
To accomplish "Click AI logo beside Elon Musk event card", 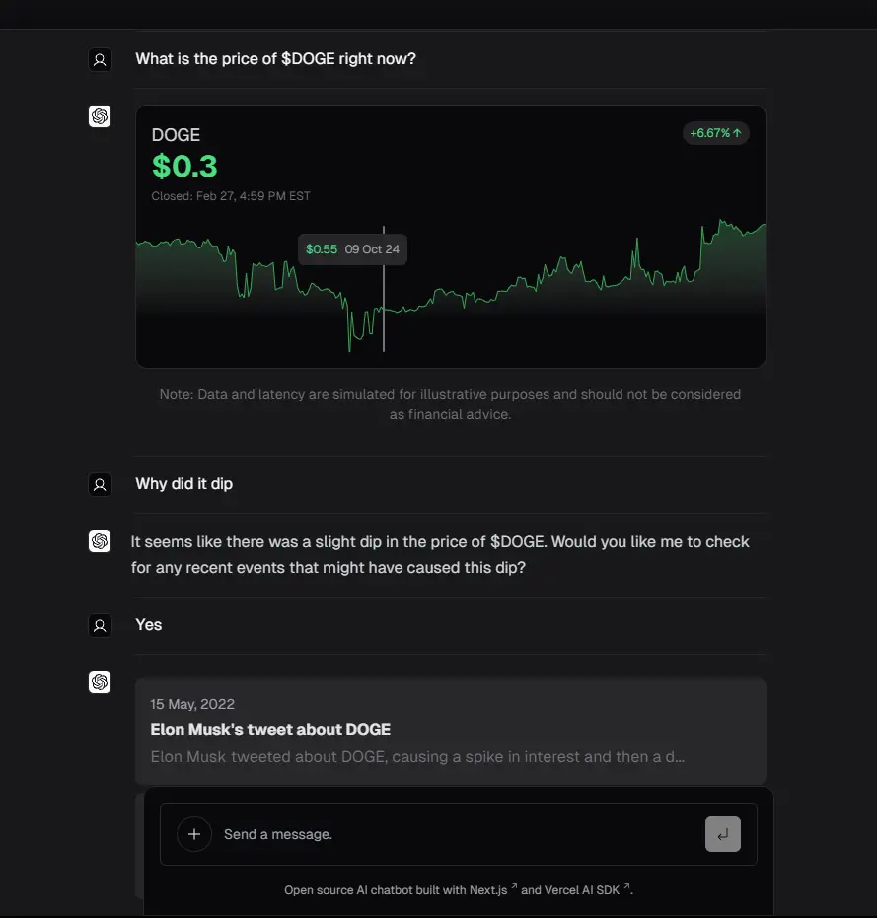I will [x=100, y=682].
